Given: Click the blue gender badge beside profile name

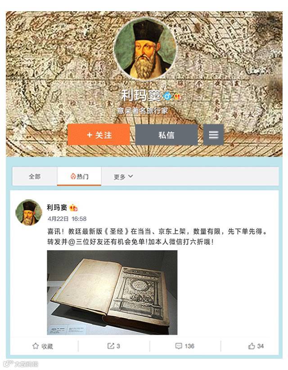Looking at the screenshot, I should coord(167,96).
